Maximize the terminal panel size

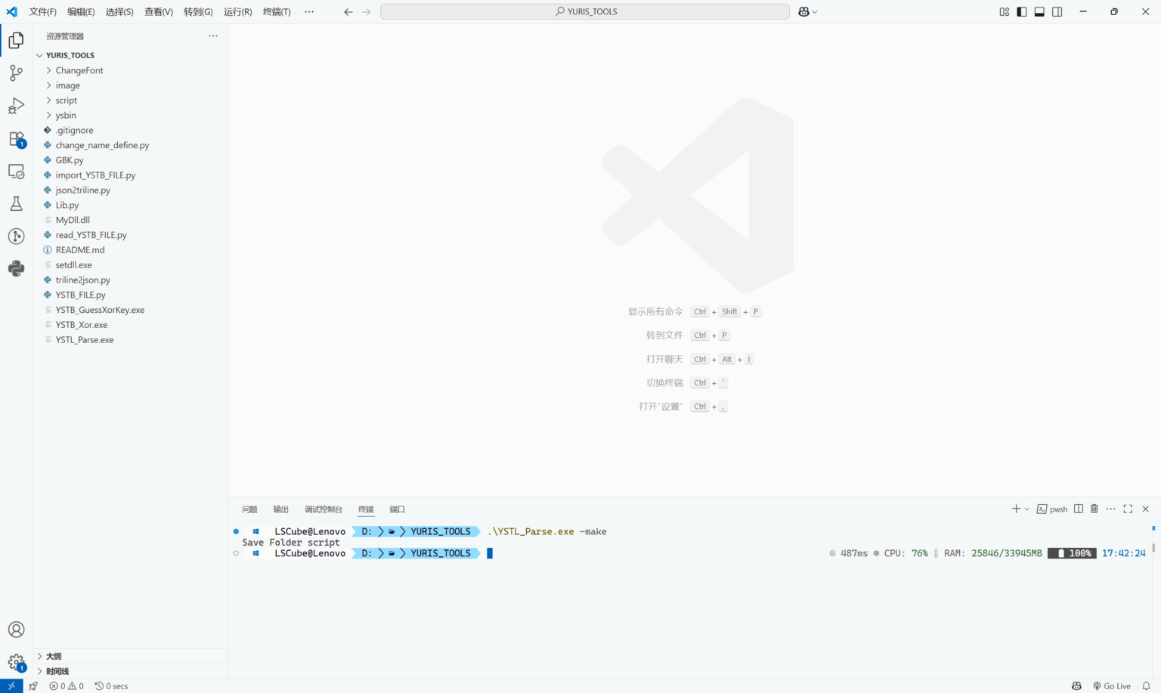[1128, 509]
